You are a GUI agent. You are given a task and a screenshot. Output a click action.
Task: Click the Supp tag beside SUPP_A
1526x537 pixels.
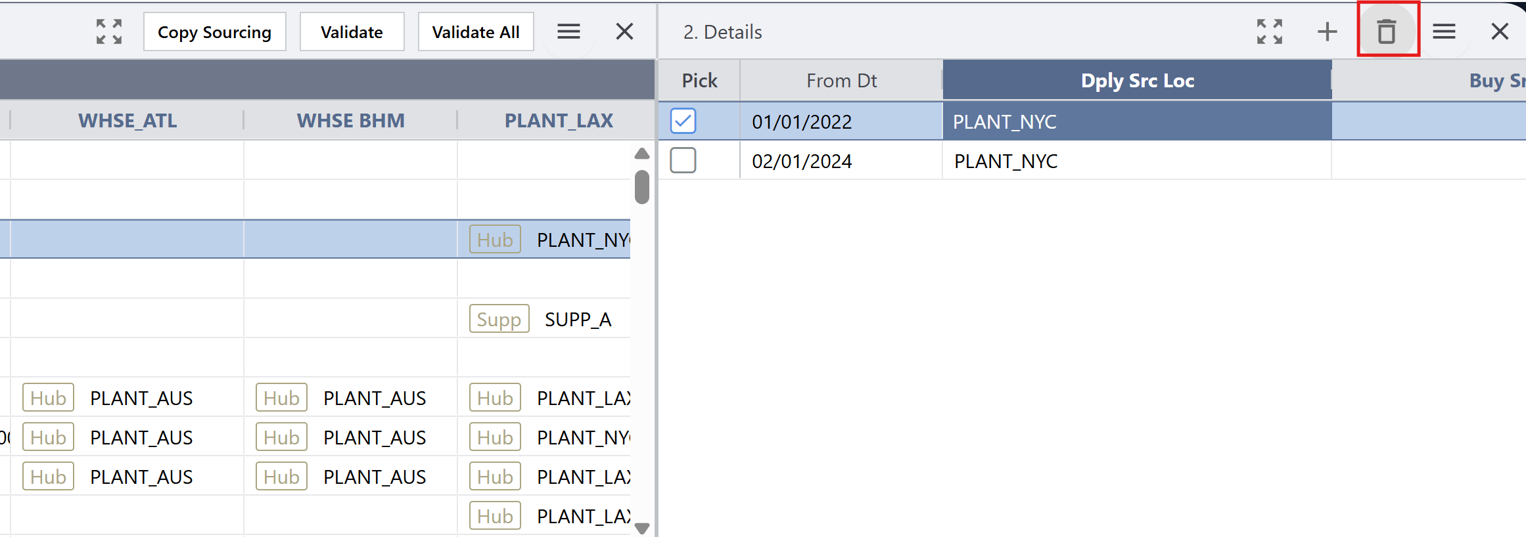[x=499, y=319]
